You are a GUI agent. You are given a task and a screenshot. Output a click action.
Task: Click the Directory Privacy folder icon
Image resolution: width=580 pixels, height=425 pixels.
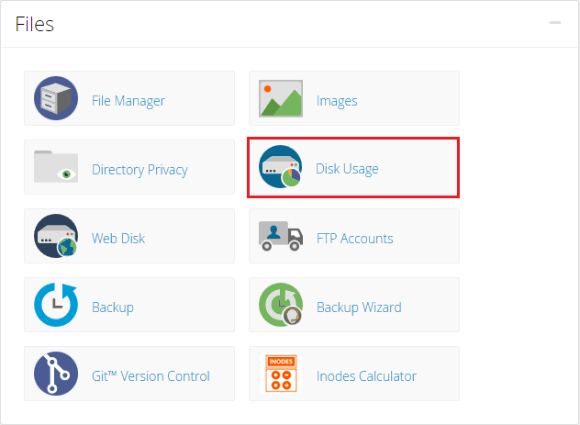(56, 168)
